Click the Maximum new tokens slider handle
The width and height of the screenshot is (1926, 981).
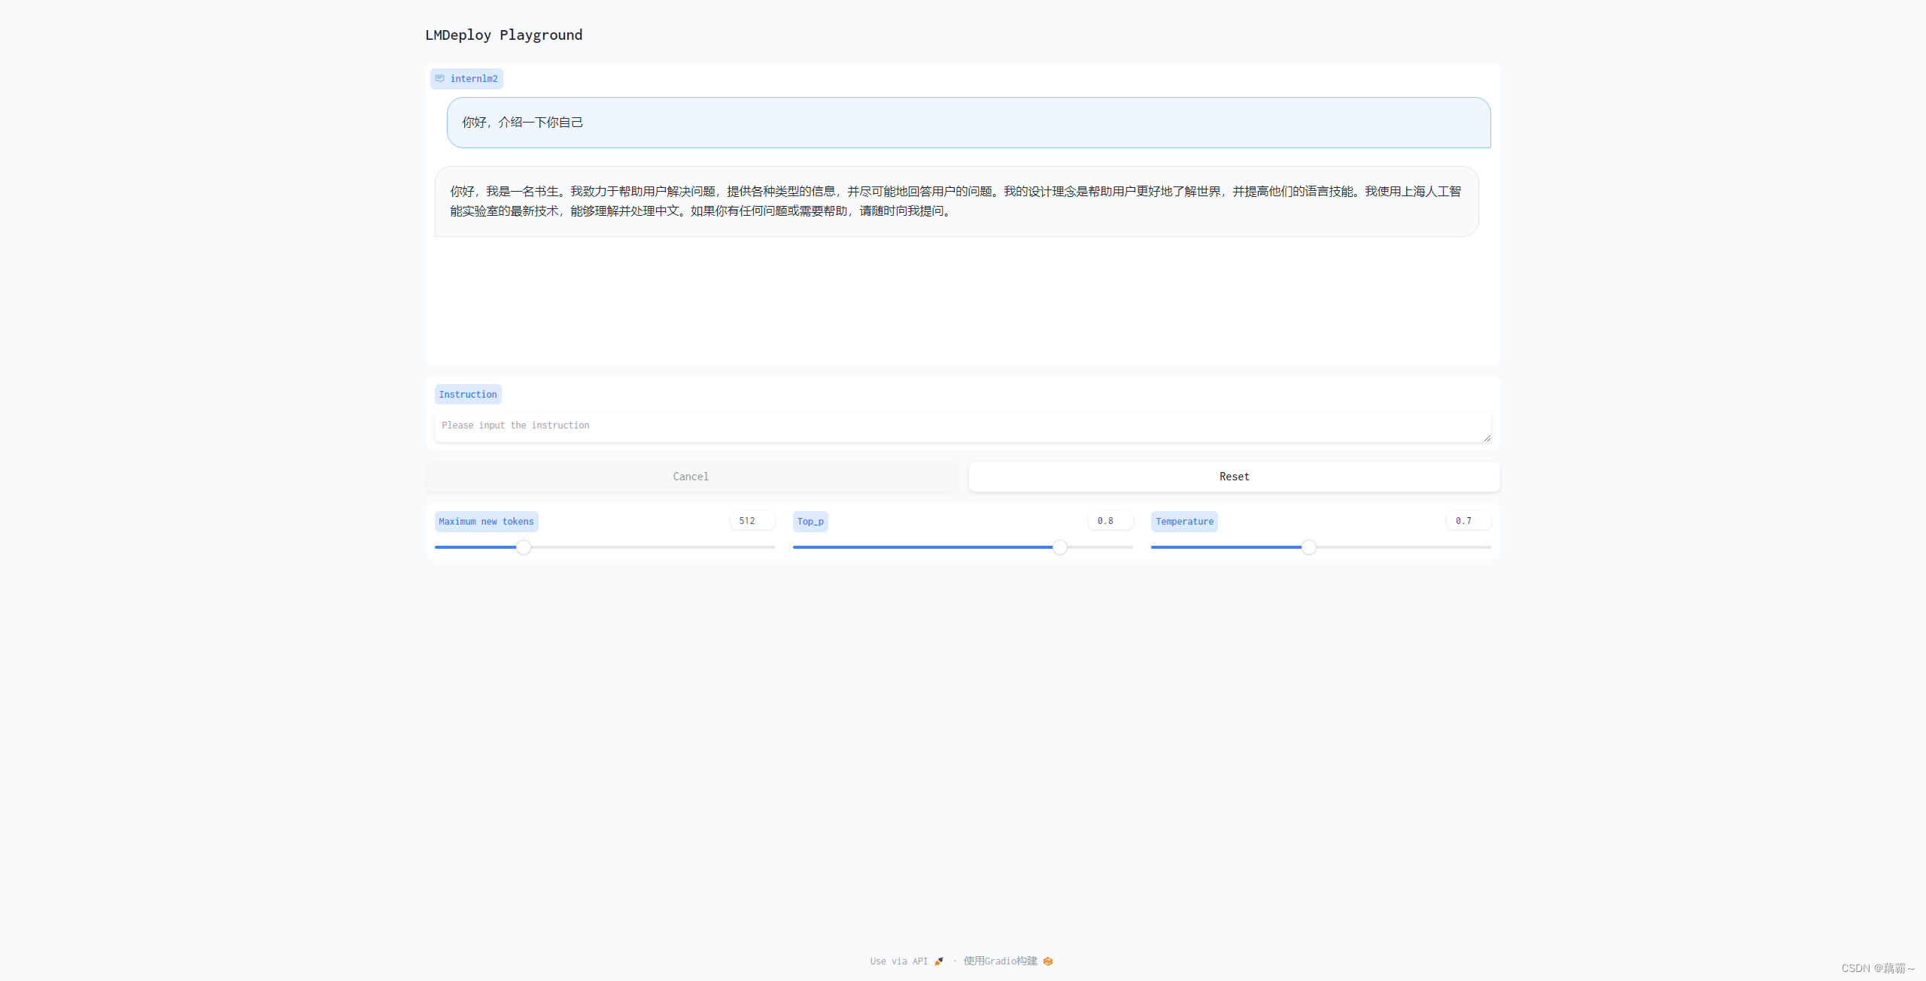click(x=524, y=547)
